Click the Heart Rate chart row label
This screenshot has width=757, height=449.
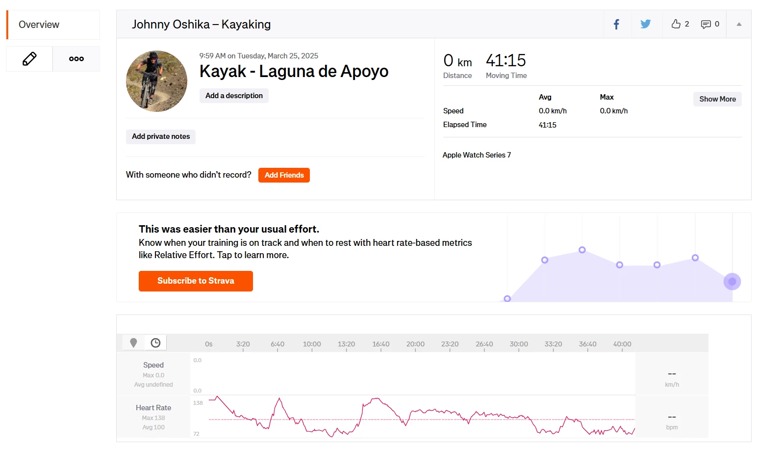click(153, 408)
